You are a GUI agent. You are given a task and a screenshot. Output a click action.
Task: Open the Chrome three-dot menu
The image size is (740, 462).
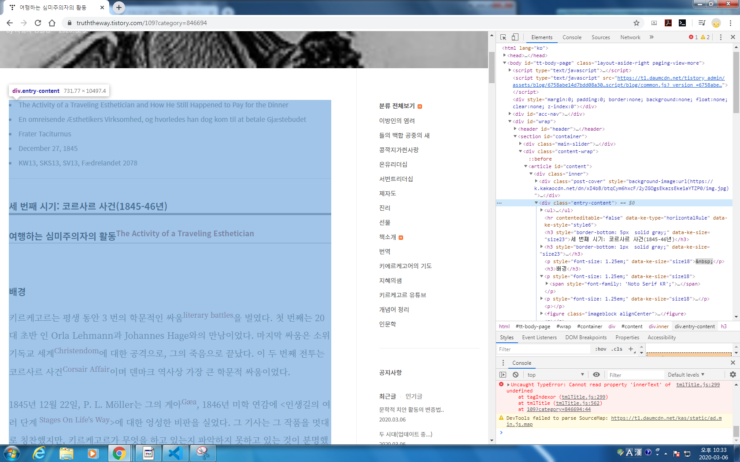730,23
